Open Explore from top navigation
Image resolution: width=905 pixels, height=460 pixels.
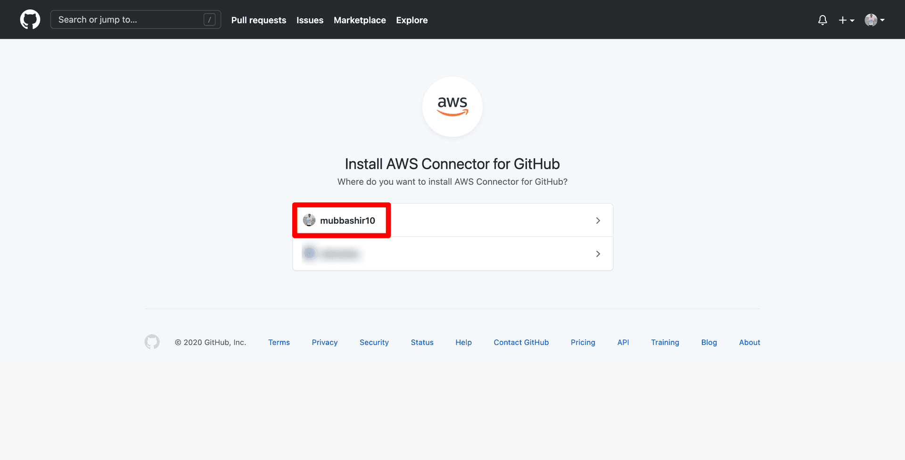(x=412, y=20)
